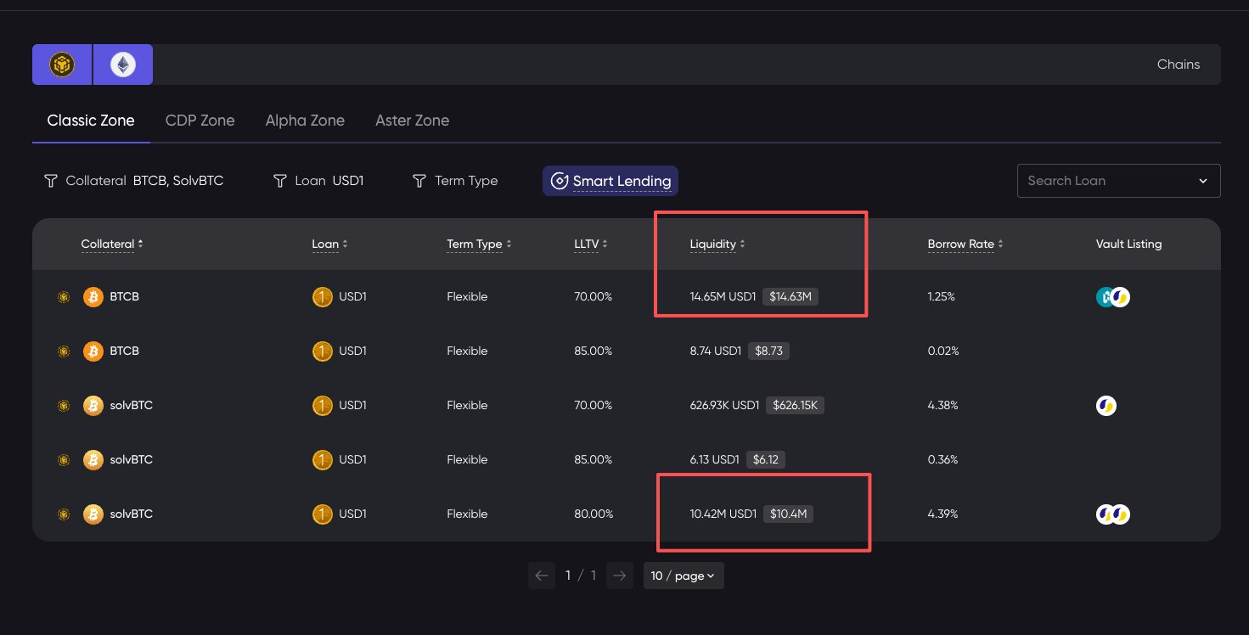Click the solvBTC coin icon in last row
Viewport: 1249px width, 635px height.
pos(93,514)
